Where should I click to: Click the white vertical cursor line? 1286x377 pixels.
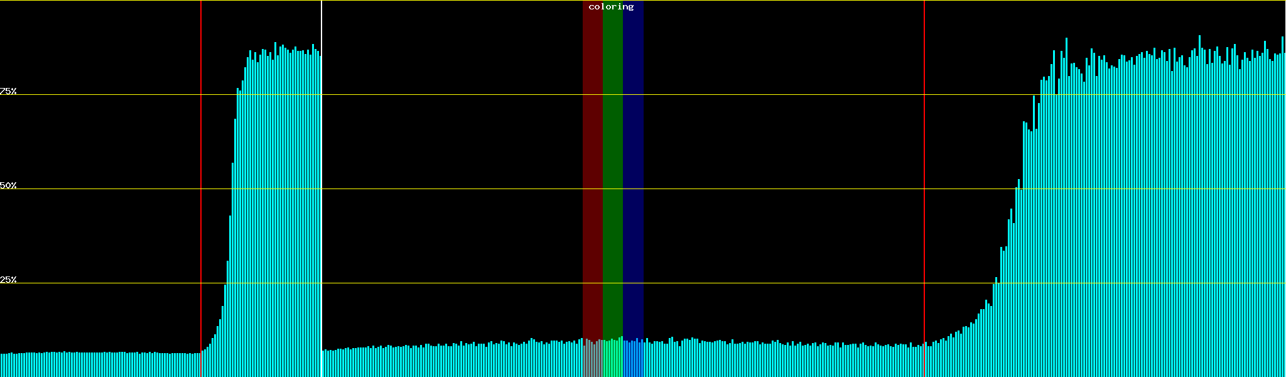coord(321,188)
